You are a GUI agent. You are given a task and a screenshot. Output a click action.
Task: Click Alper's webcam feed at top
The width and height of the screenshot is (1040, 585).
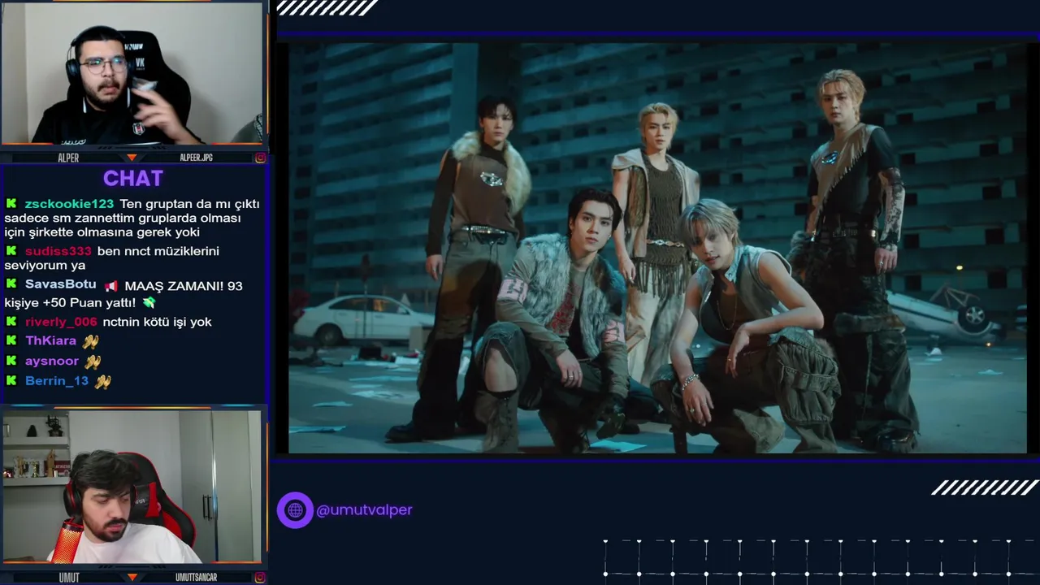[x=132, y=73]
